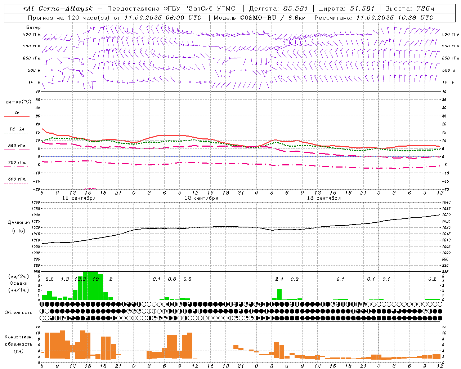Viewport: 461px width, 369px height.
Task: Click the 19 precipitation value
Action: click(95, 279)
